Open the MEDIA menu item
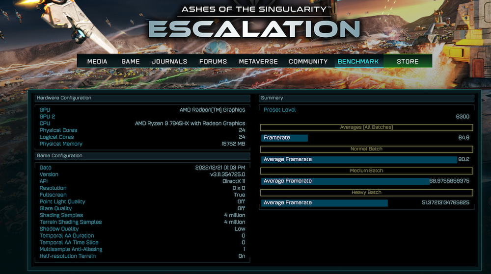This screenshot has width=491, height=274. pos(97,62)
